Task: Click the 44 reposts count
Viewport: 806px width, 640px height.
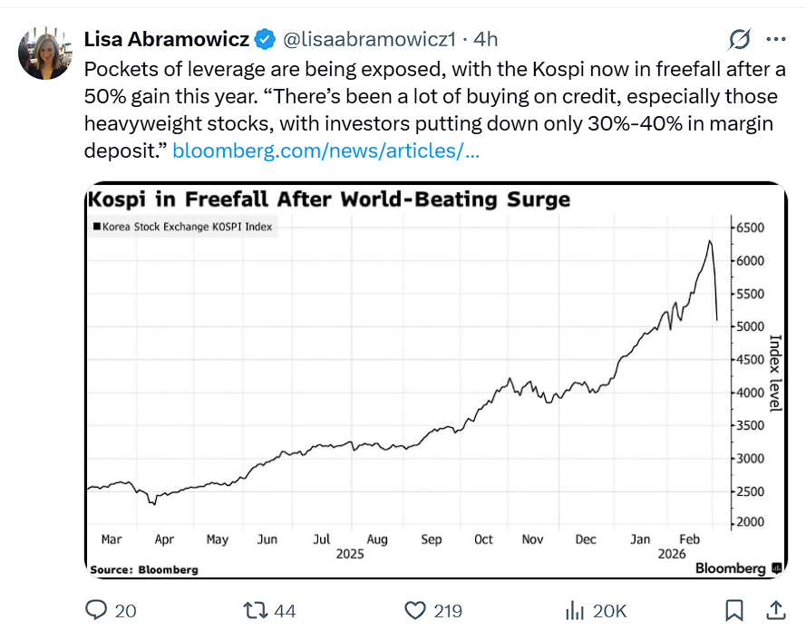Action: [285, 611]
